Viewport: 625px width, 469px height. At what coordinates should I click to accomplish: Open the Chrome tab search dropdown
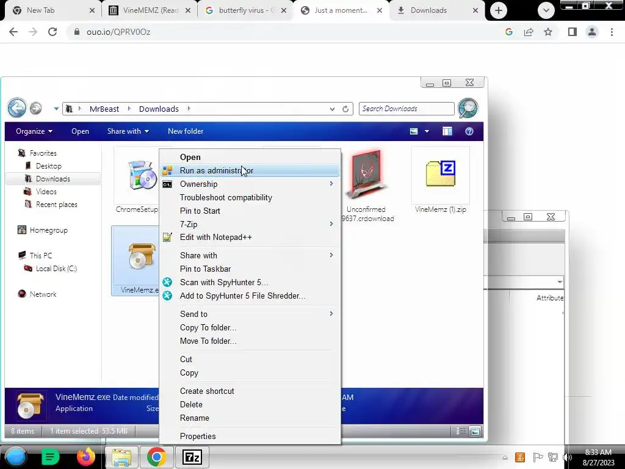(x=546, y=10)
